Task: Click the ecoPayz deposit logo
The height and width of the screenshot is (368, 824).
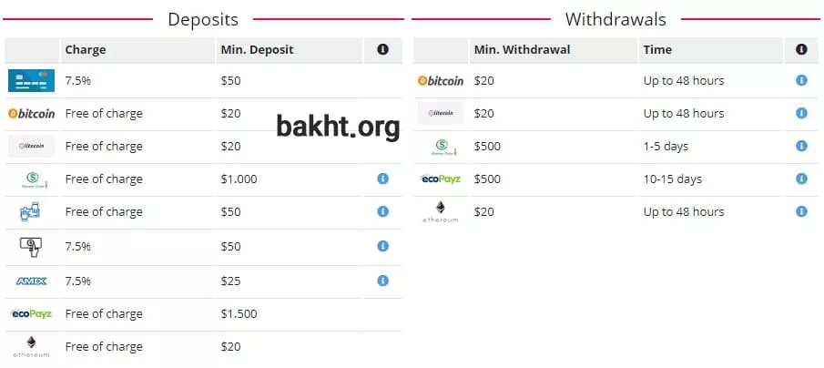Action: point(32,314)
